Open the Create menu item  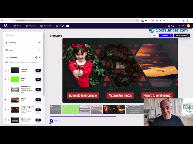click(17, 26)
